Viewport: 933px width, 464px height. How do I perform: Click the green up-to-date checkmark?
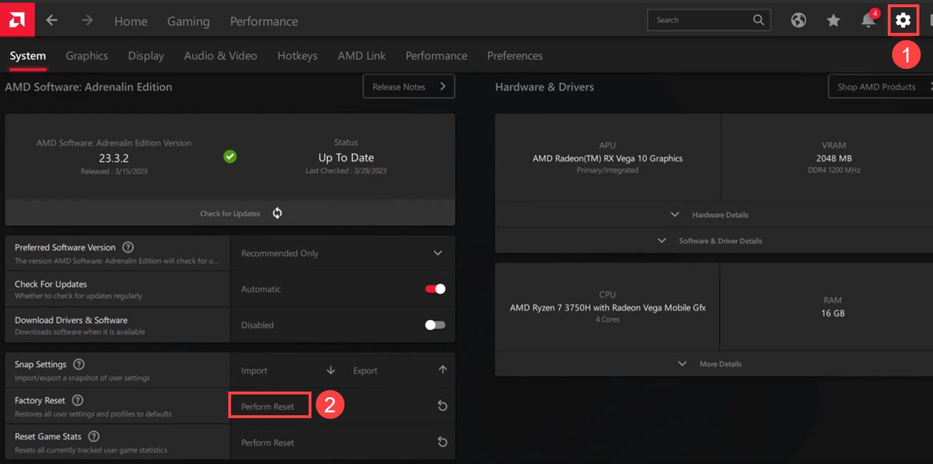[230, 156]
